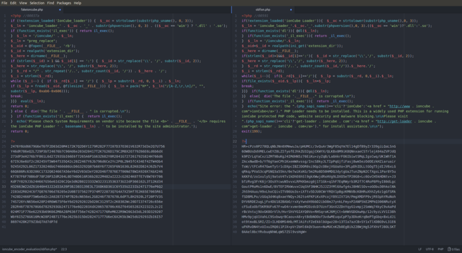Switch to the fakeioncube.php tab
Screen dimensions: 462x253
32,9
